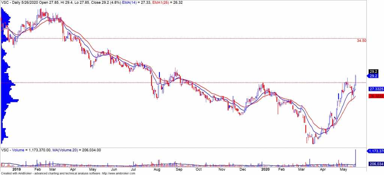Click the 1,173,370 volume value tag
Viewport: 384px width, 175px height.
tap(376, 151)
